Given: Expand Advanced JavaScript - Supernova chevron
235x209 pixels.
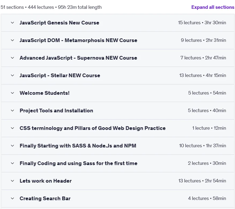Looking at the screenshot, I should [x=13, y=58].
